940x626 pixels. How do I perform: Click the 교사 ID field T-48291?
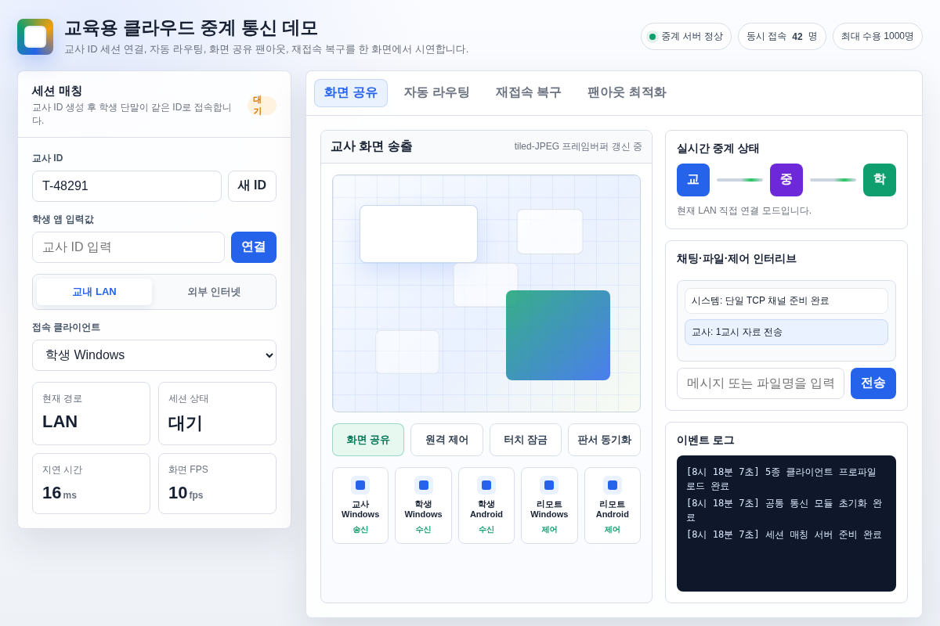point(127,186)
